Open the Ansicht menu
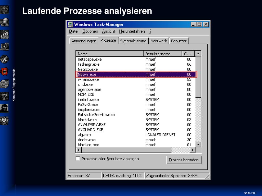 coord(108,31)
